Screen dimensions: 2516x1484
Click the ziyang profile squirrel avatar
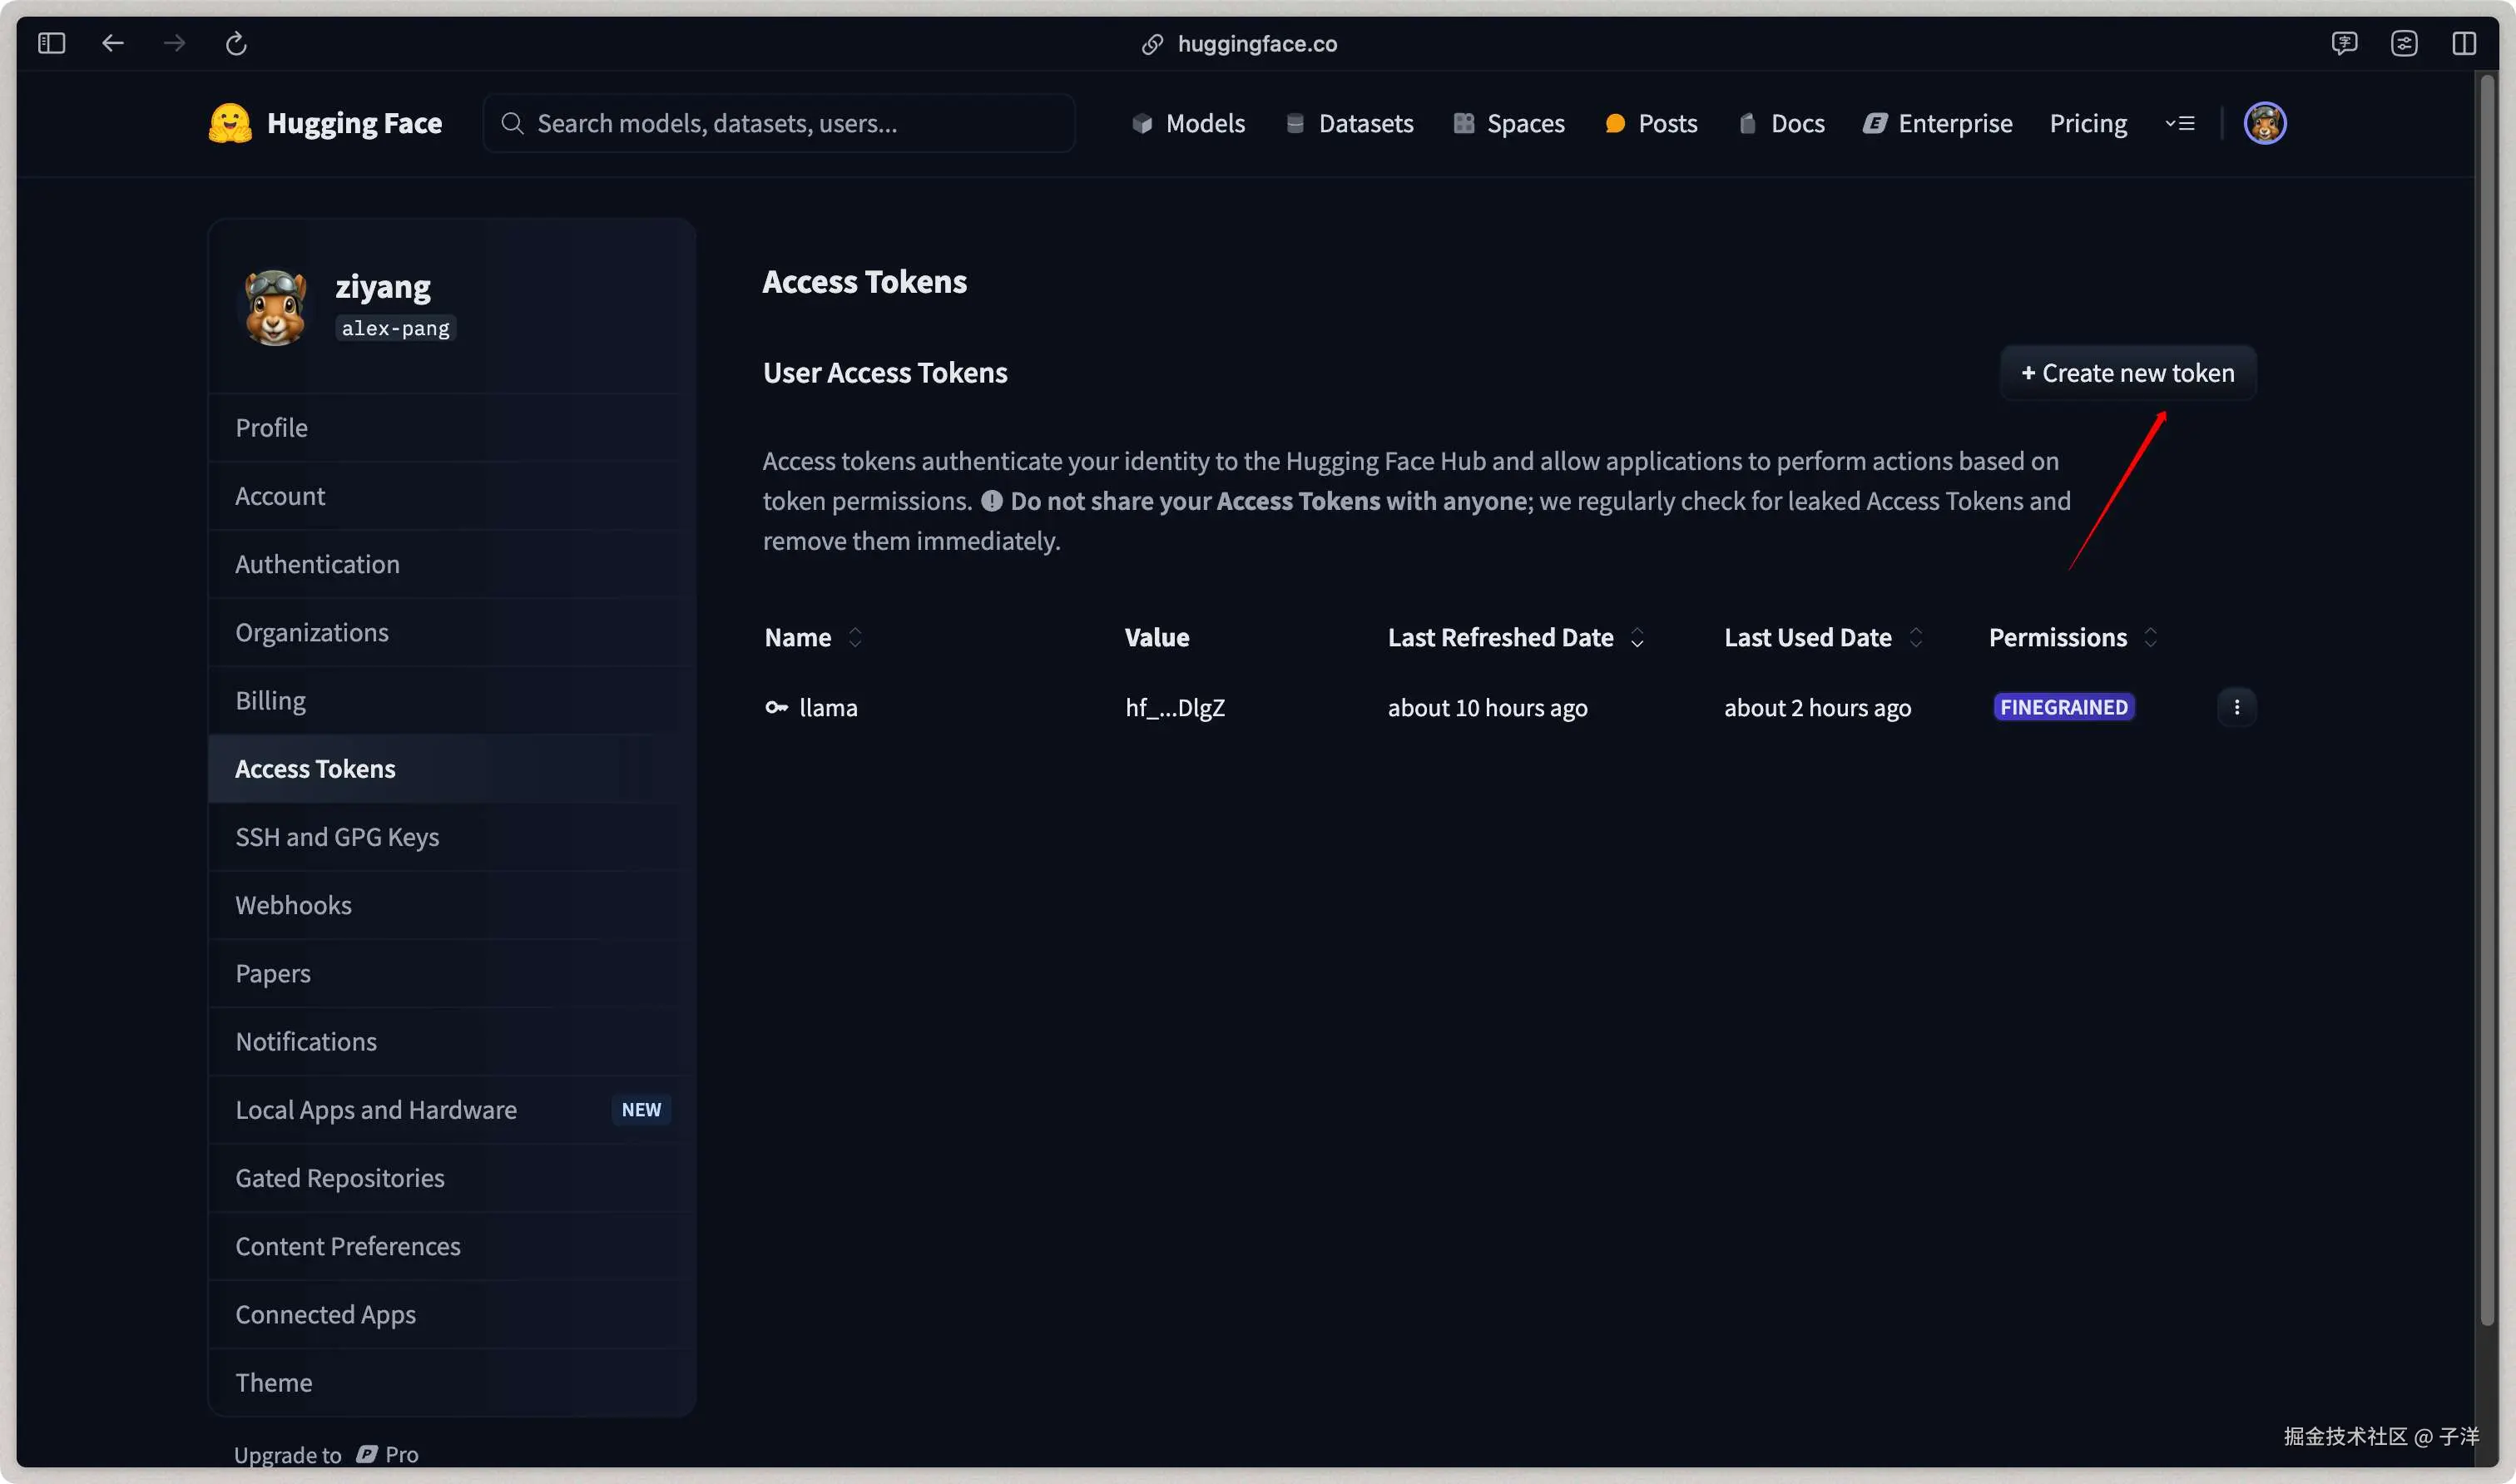point(275,307)
